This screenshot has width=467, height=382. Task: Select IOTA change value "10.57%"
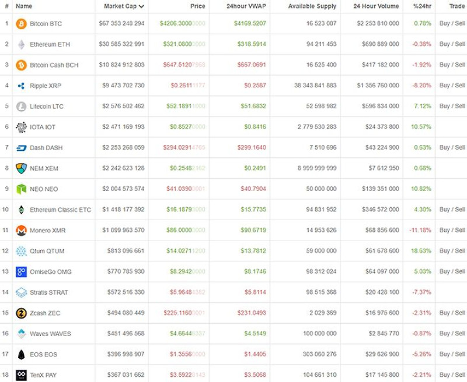[x=421, y=127]
